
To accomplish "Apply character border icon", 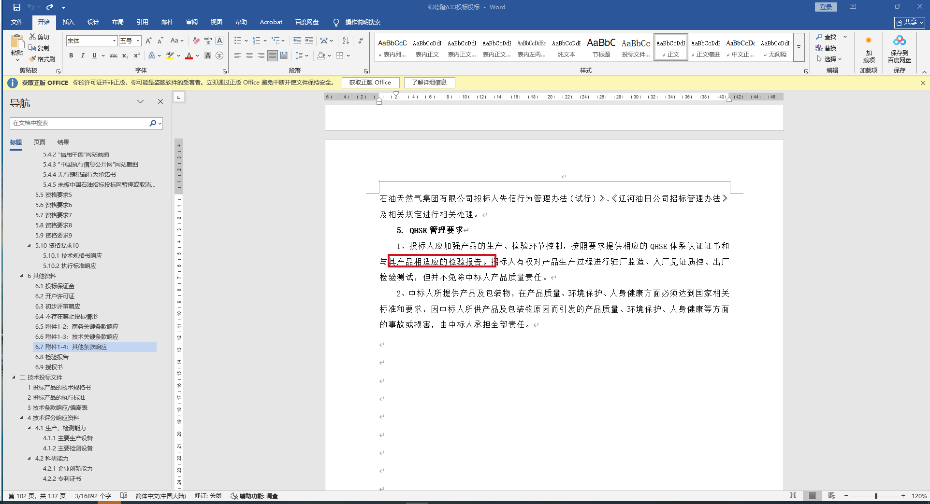I will point(219,41).
